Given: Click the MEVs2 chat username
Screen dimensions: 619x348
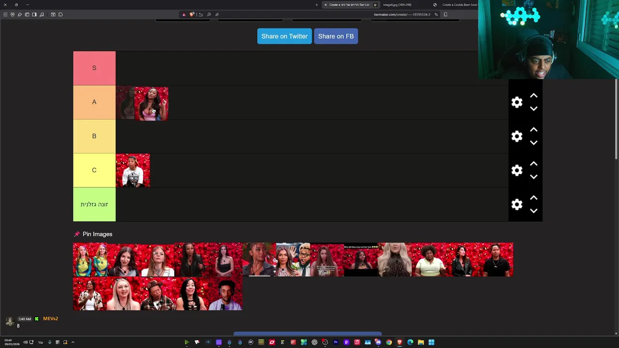Looking at the screenshot, I should 50,319.
